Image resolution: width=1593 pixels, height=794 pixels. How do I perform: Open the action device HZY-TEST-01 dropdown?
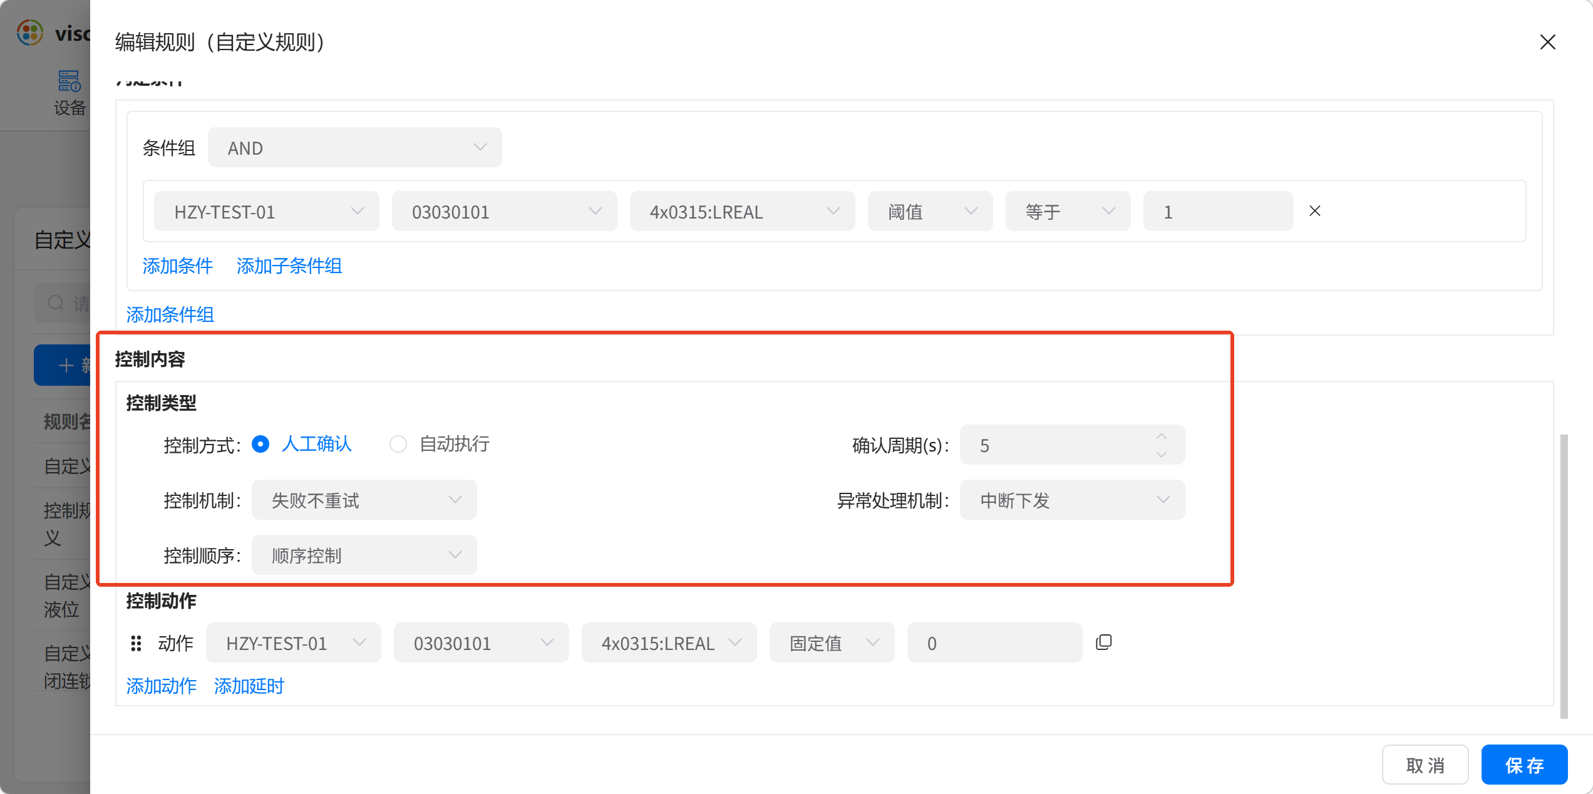click(x=294, y=642)
